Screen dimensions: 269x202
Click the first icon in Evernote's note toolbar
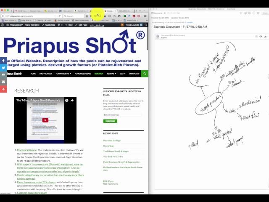(x=241, y=13)
